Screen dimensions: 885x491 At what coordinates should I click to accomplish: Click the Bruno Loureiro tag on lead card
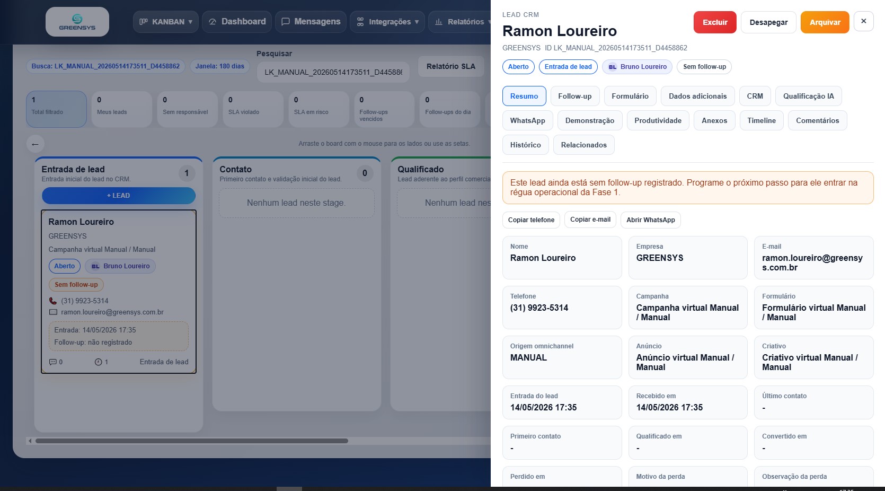(x=120, y=266)
